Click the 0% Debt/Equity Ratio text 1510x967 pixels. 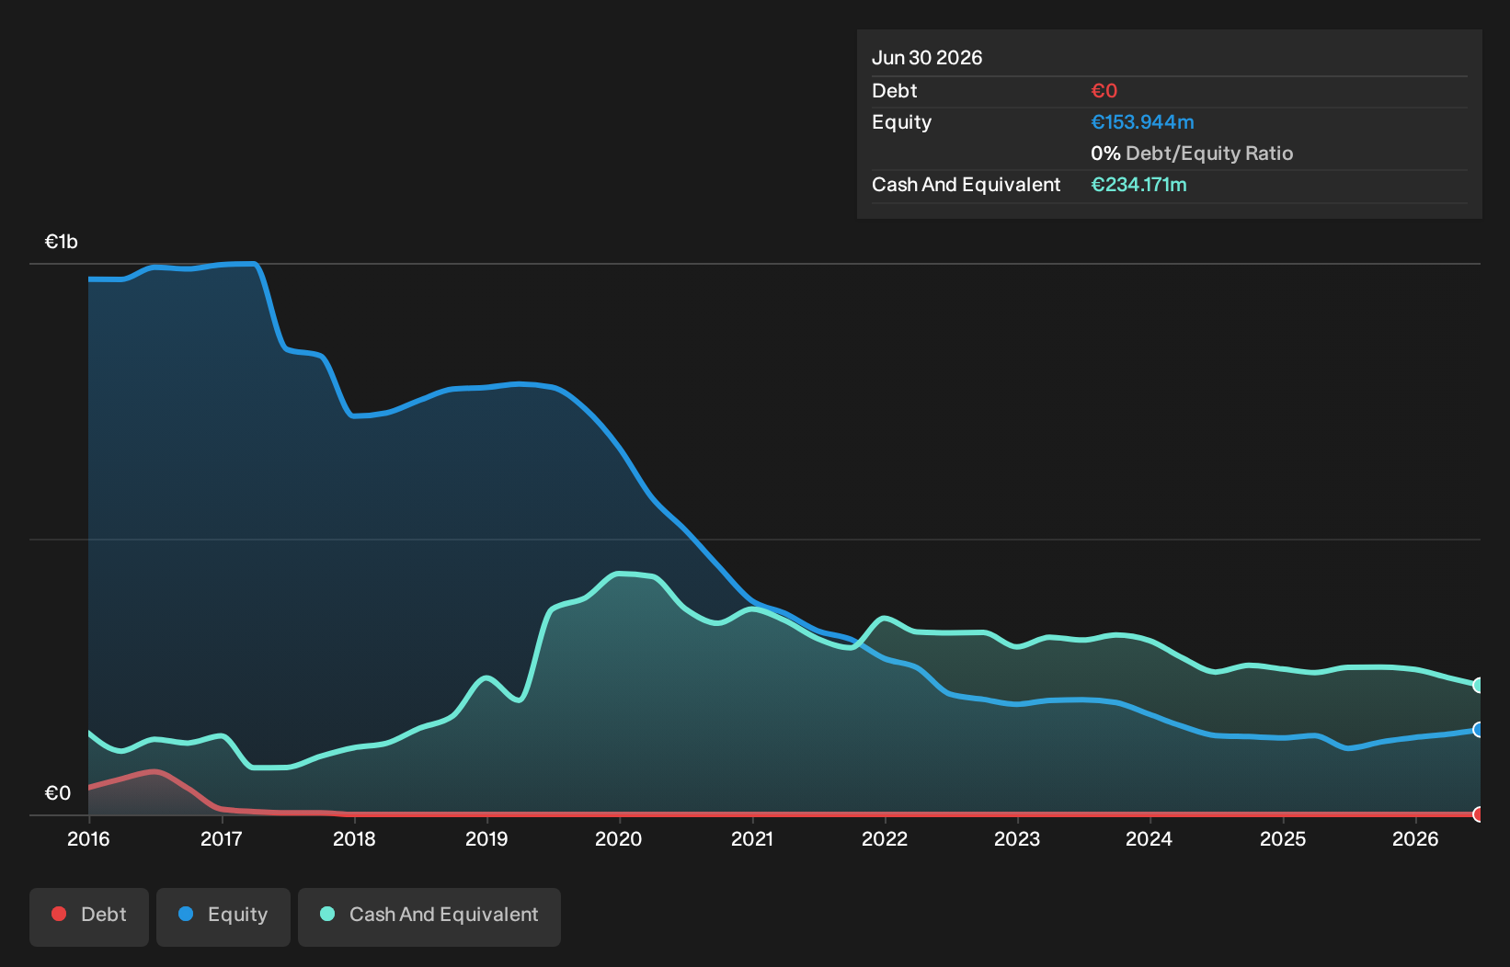(1192, 154)
